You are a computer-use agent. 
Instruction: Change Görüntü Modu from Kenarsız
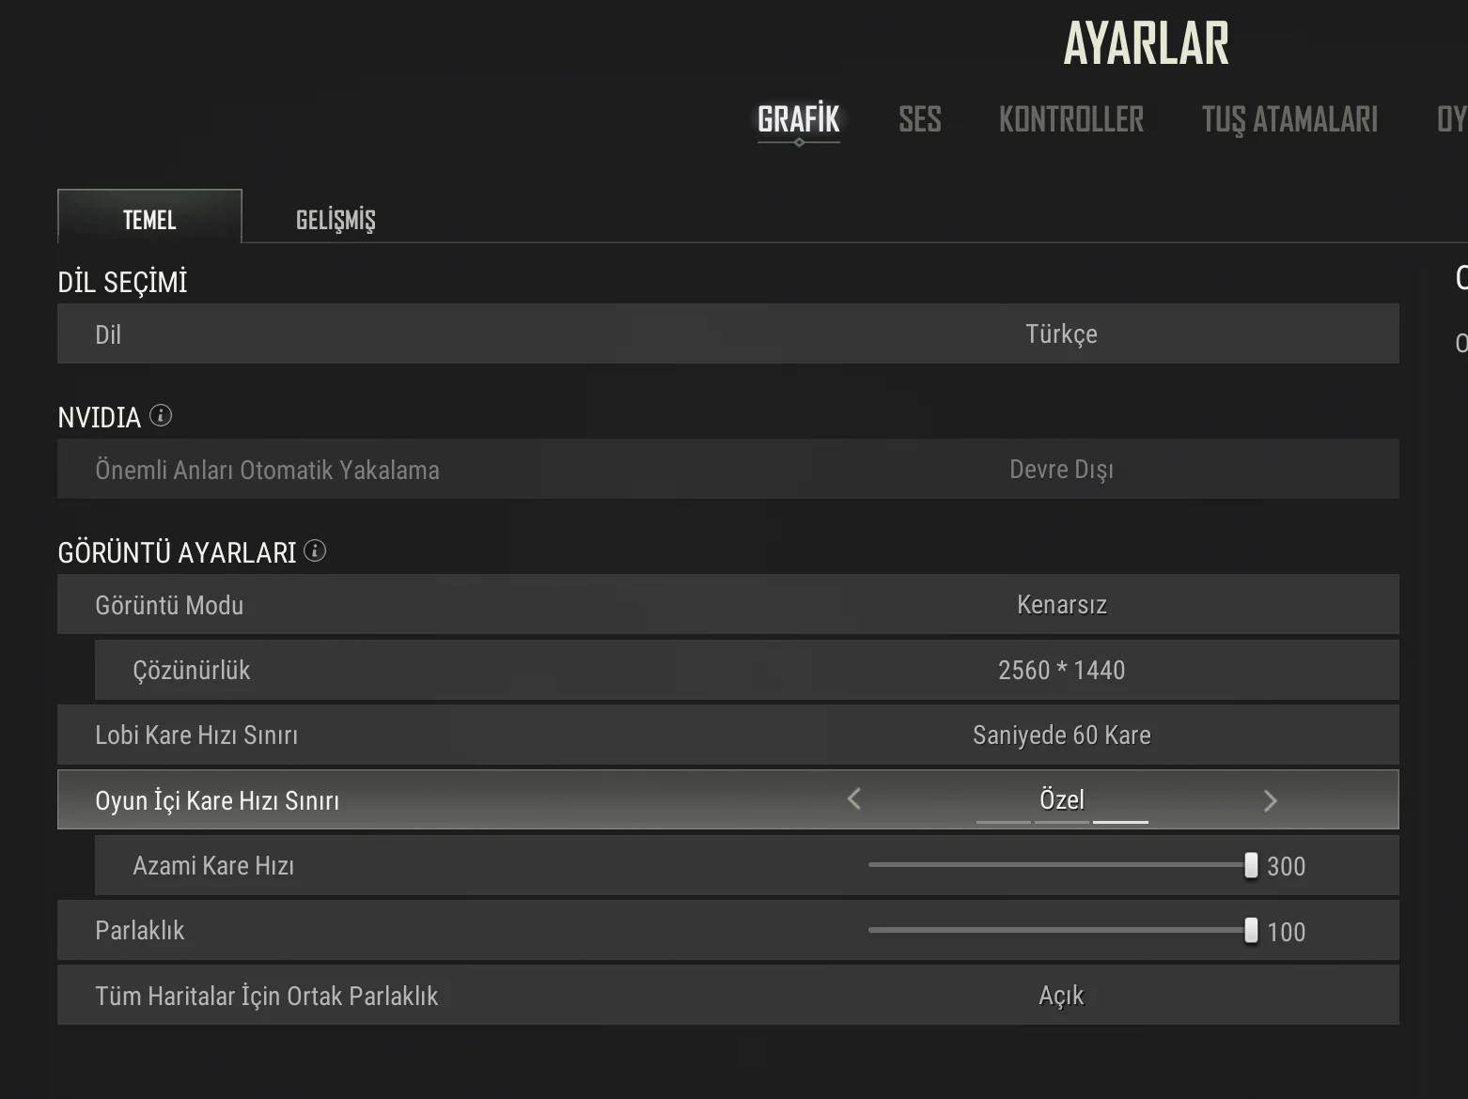click(x=1061, y=605)
